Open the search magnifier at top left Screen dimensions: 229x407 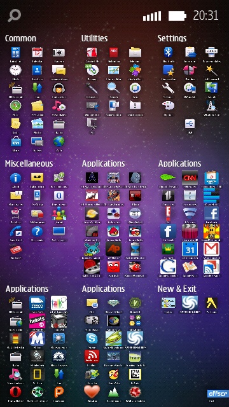click(14, 15)
